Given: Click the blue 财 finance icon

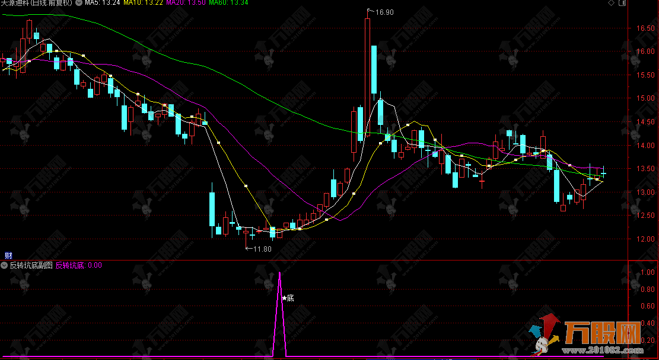Looking at the screenshot, I should [8, 256].
